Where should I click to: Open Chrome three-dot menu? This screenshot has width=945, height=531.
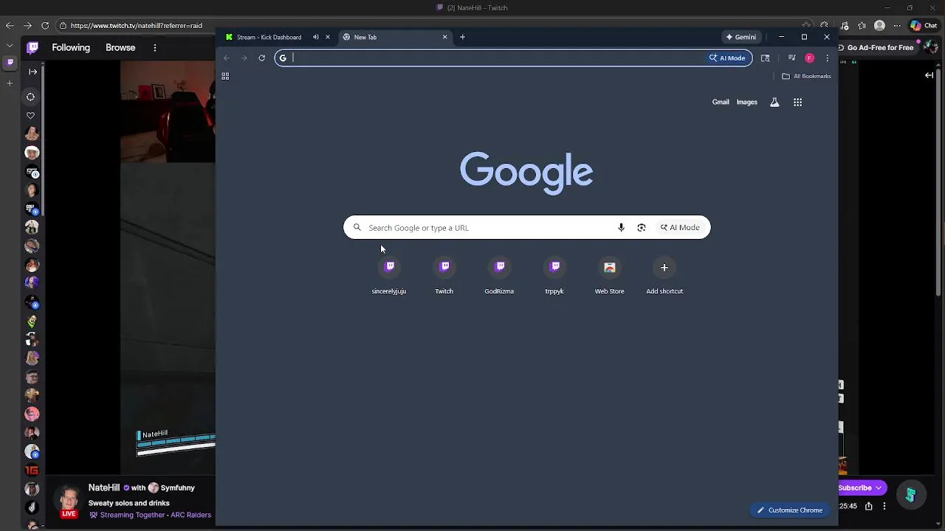pos(827,58)
